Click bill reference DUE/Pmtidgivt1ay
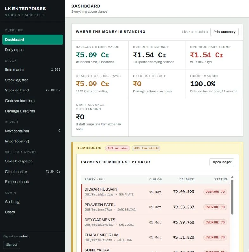The width and height of the screenshot is (249, 252). coord(99,194)
